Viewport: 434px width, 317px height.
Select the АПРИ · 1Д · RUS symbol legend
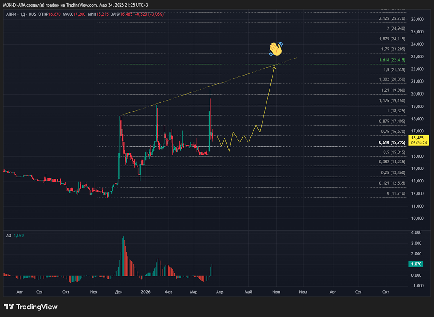21,14
